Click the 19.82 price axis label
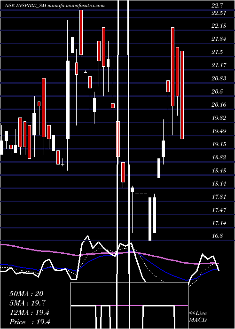The image size is (235, 329). tap(219, 118)
